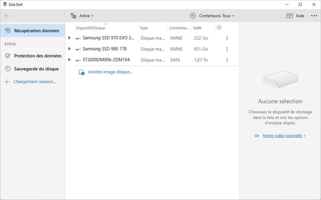The image size is (321, 200).
Task: Click the Disk Drill app icon in title bar
Action: [x=5, y=4]
